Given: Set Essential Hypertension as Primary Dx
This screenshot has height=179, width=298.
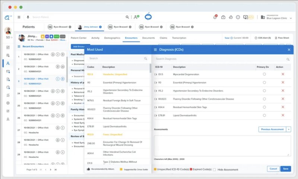Looking at the screenshot, I should [264, 82].
